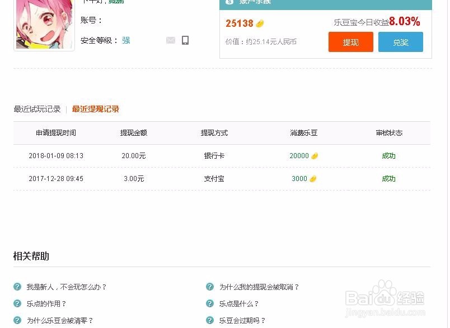
Task: Click the orange 提现 withdraw button
Action: click(350, 42)
